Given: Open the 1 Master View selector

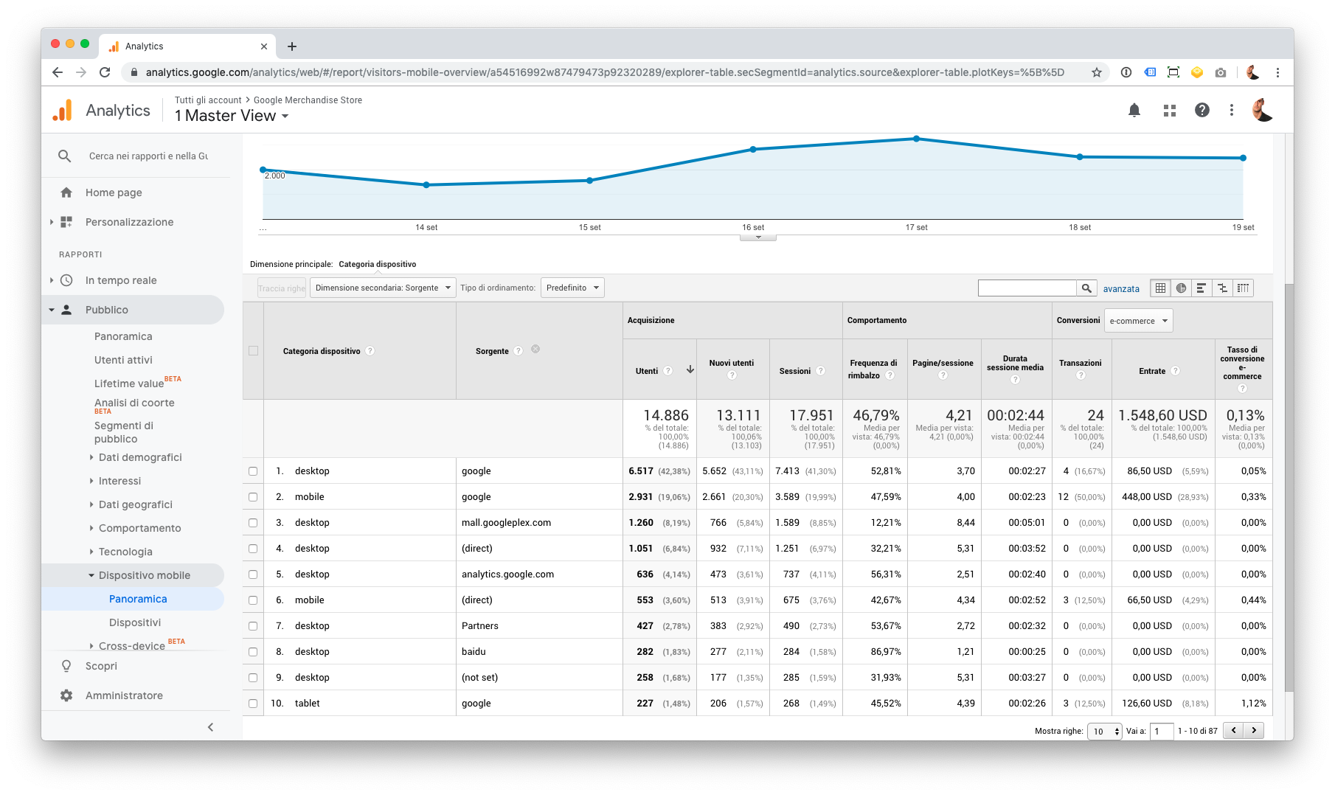Looking at the screenshot, I should click(232, 116).
